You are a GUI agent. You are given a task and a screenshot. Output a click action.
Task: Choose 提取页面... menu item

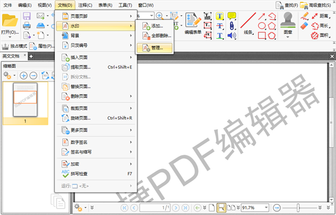point(96,67)
